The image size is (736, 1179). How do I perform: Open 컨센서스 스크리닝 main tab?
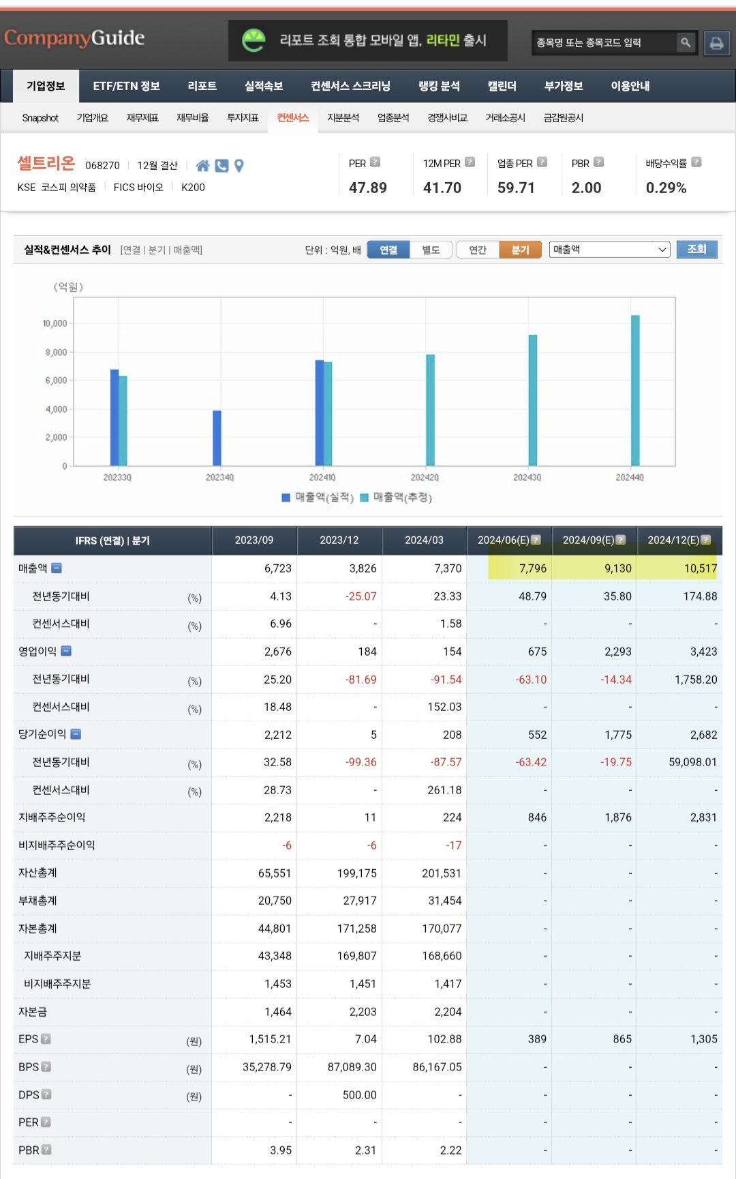coord(350,86)
